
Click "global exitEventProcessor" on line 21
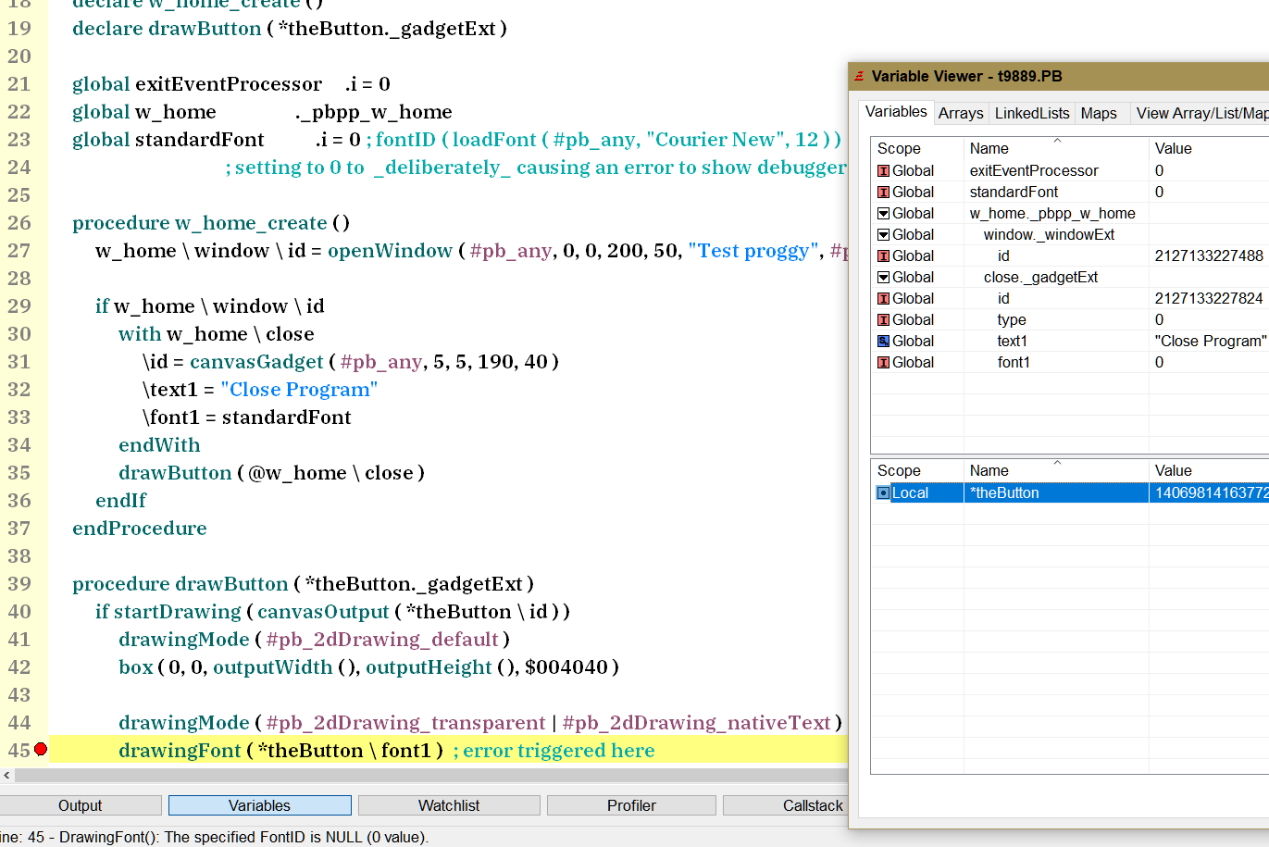(197, 83)
